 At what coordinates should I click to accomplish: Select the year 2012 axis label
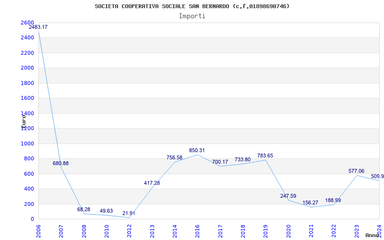click(x=129, y=231)
